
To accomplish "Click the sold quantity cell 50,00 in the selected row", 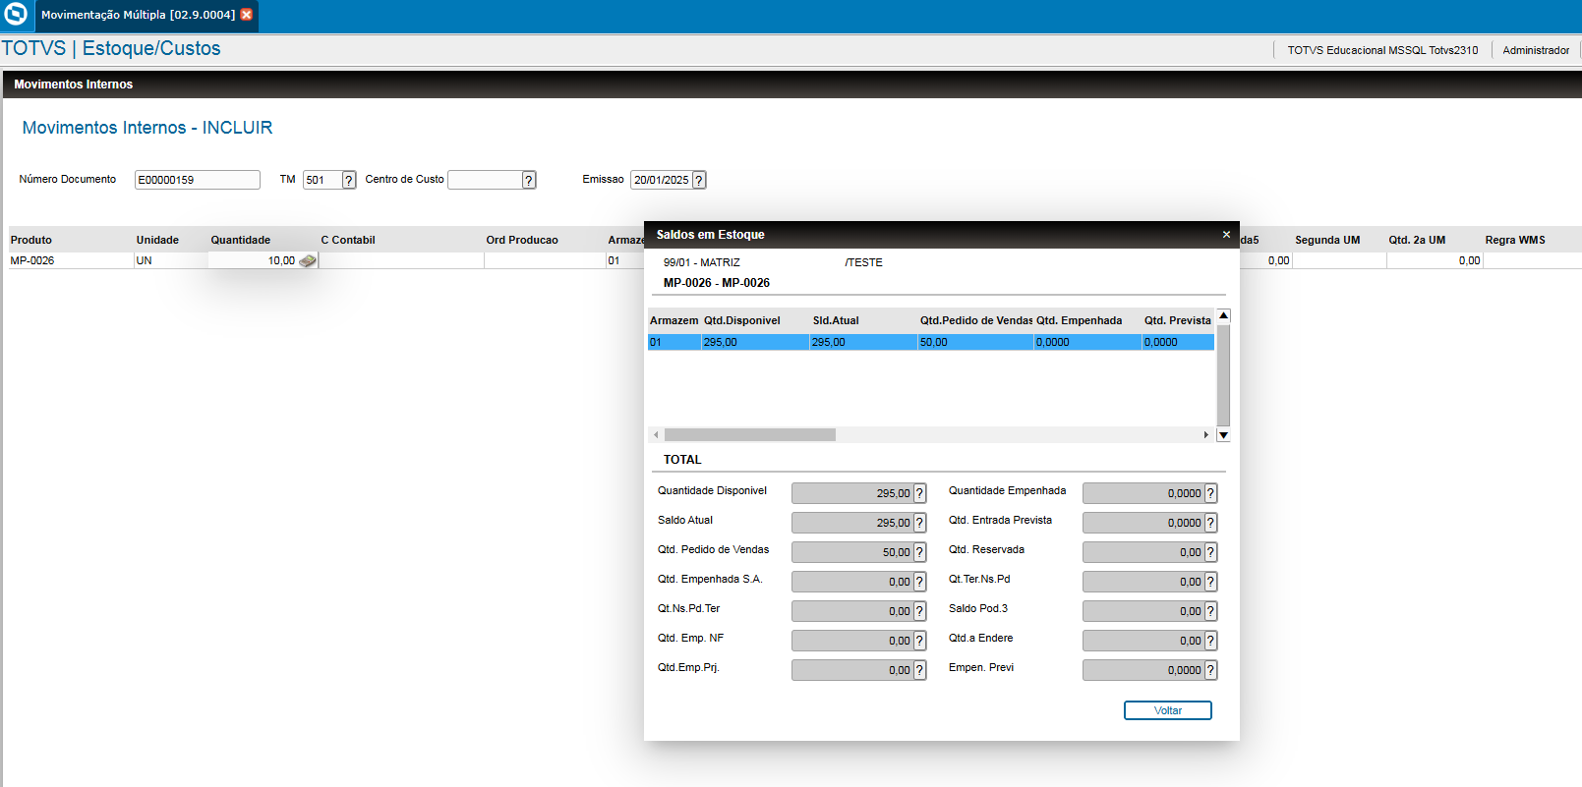I will coord(975,342).
